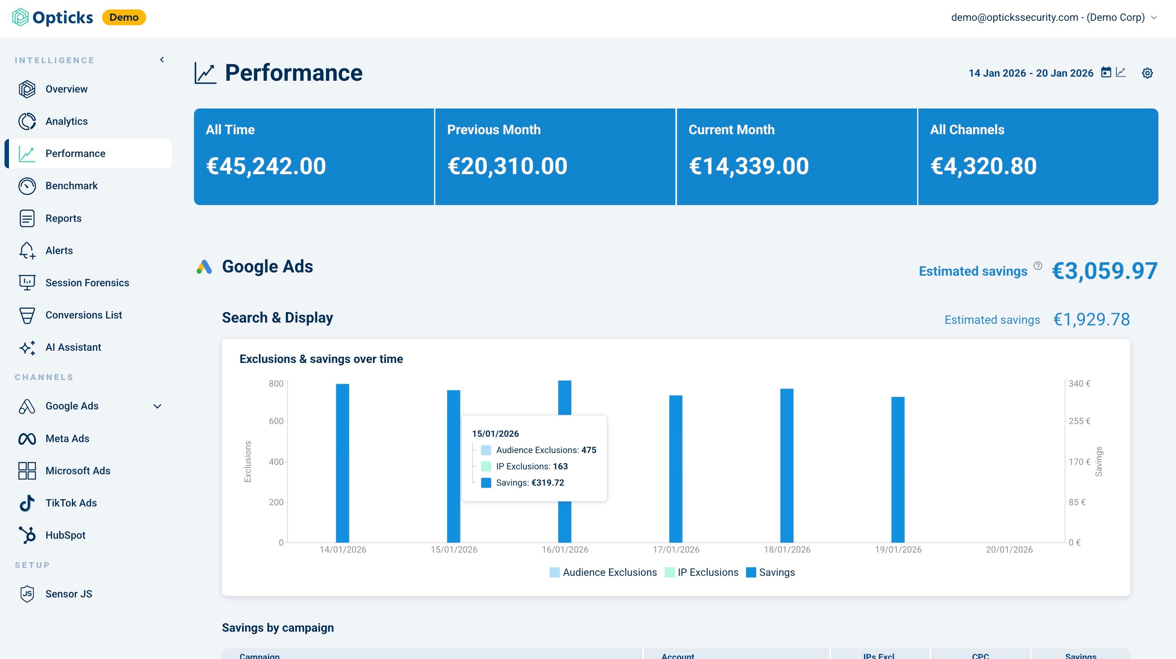This screenshot has width=1176, height=659.
Task: Open the AI Assistant sparkle icon
Action: [x=27, y=347]
